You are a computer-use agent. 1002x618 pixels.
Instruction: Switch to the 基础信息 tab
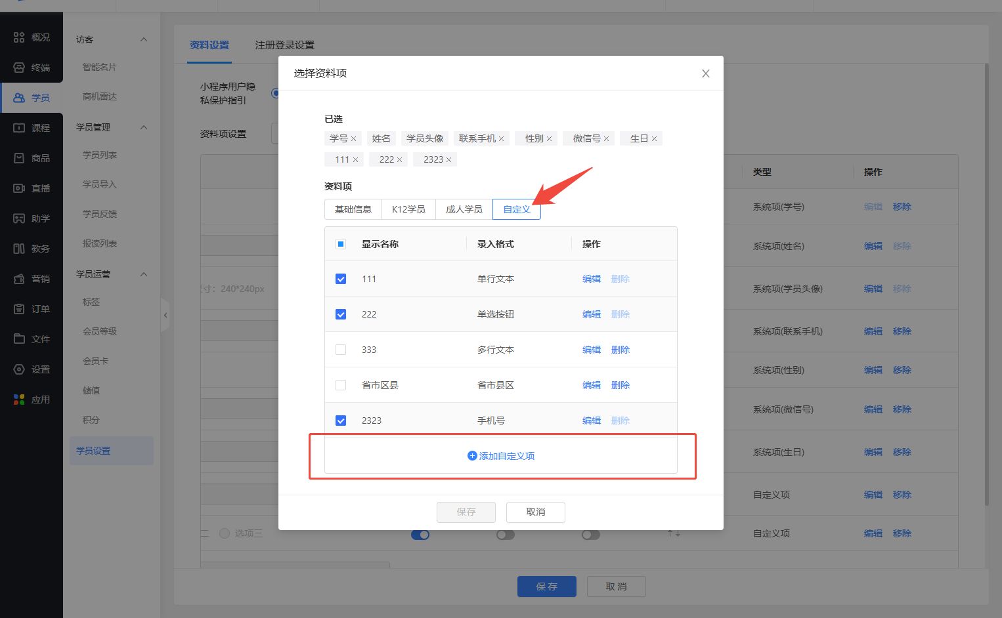pos(353,209)
